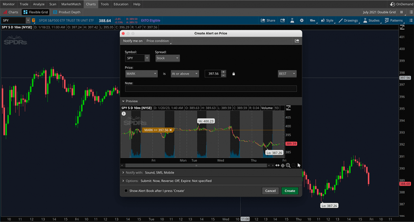Click the preview chart's price axis scale icon

pyautogui.click(x=288, y=108)
